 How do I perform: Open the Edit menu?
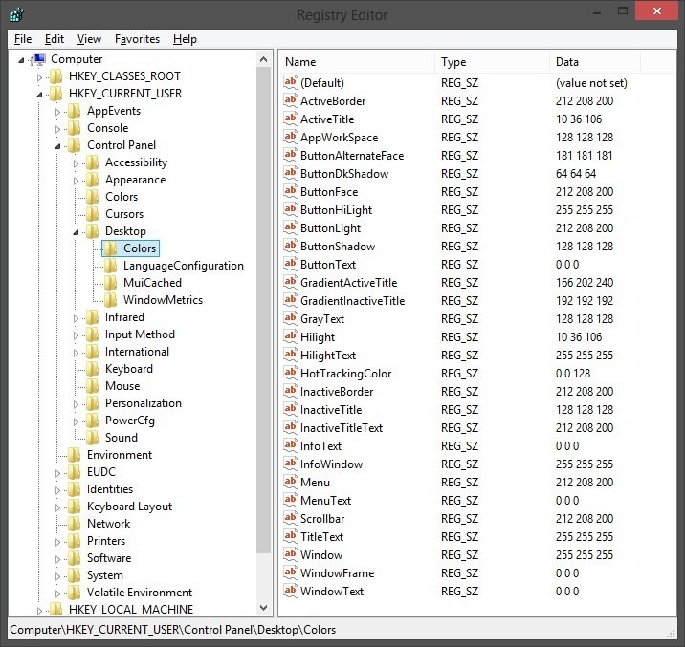click(x=55, y=39)
